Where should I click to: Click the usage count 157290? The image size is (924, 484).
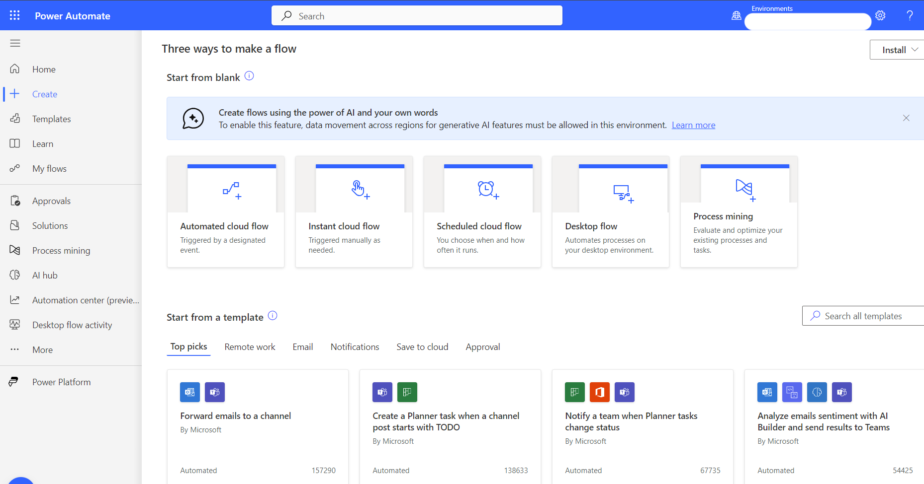(x=324, y=470)
